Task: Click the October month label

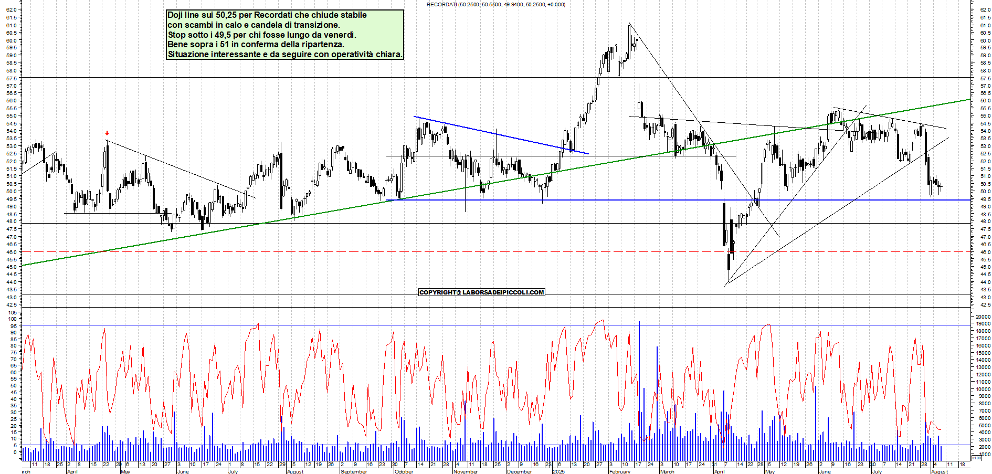Action: [404, 471]
